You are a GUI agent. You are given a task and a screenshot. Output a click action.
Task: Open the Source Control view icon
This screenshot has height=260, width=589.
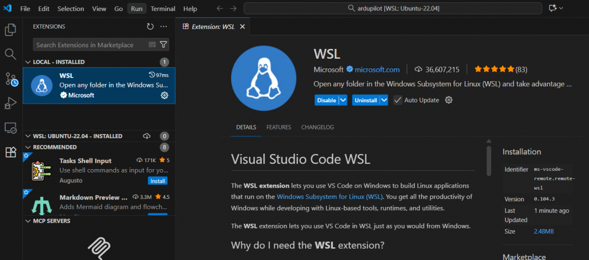(x=10, y=79)
